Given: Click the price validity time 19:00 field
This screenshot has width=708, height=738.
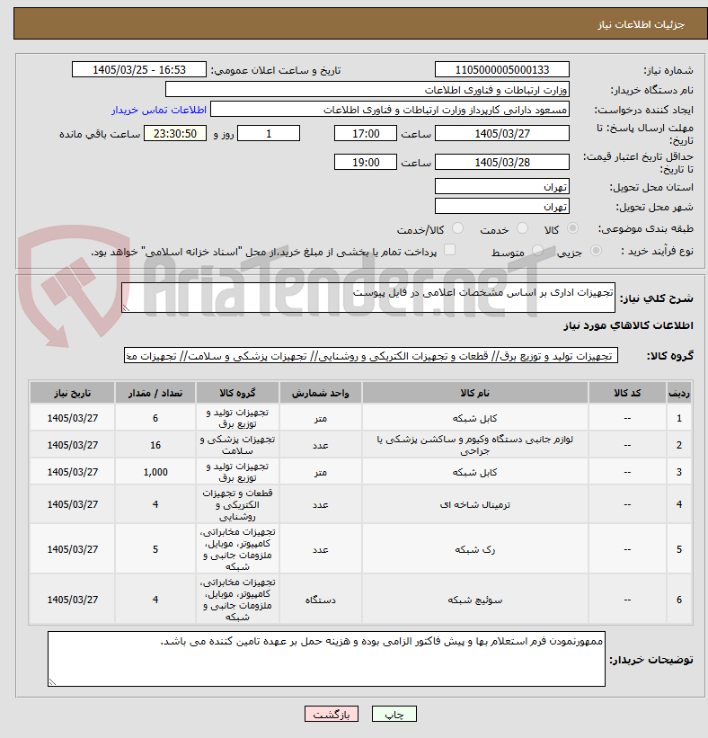Looking at the screenshot, I should pos(366,163).
